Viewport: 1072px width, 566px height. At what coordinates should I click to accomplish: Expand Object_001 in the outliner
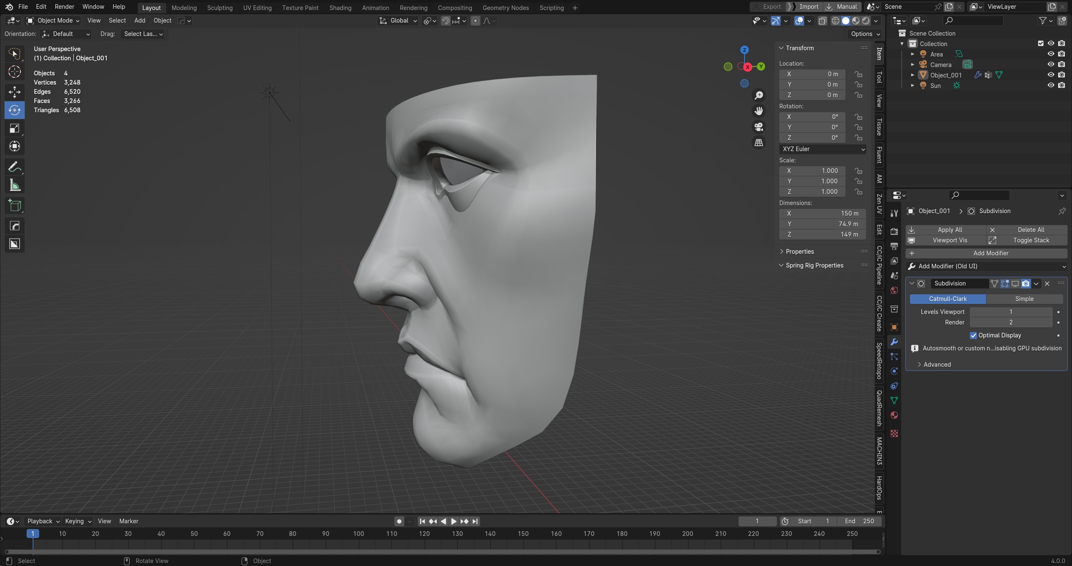point(913,75)
